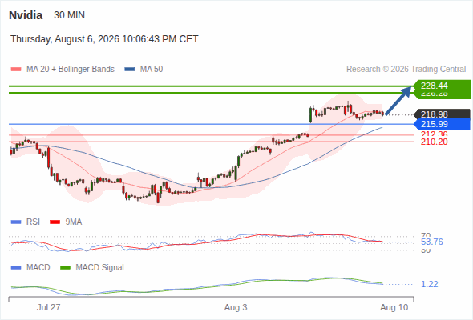The image size is (473, 320).
Task: Click the MACD Signal legend text
Action: (x=100, y=268)
